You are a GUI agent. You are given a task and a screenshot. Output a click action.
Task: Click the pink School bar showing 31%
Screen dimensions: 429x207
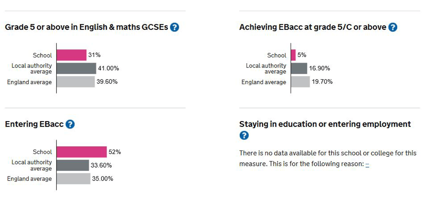[x=71, y=55]
